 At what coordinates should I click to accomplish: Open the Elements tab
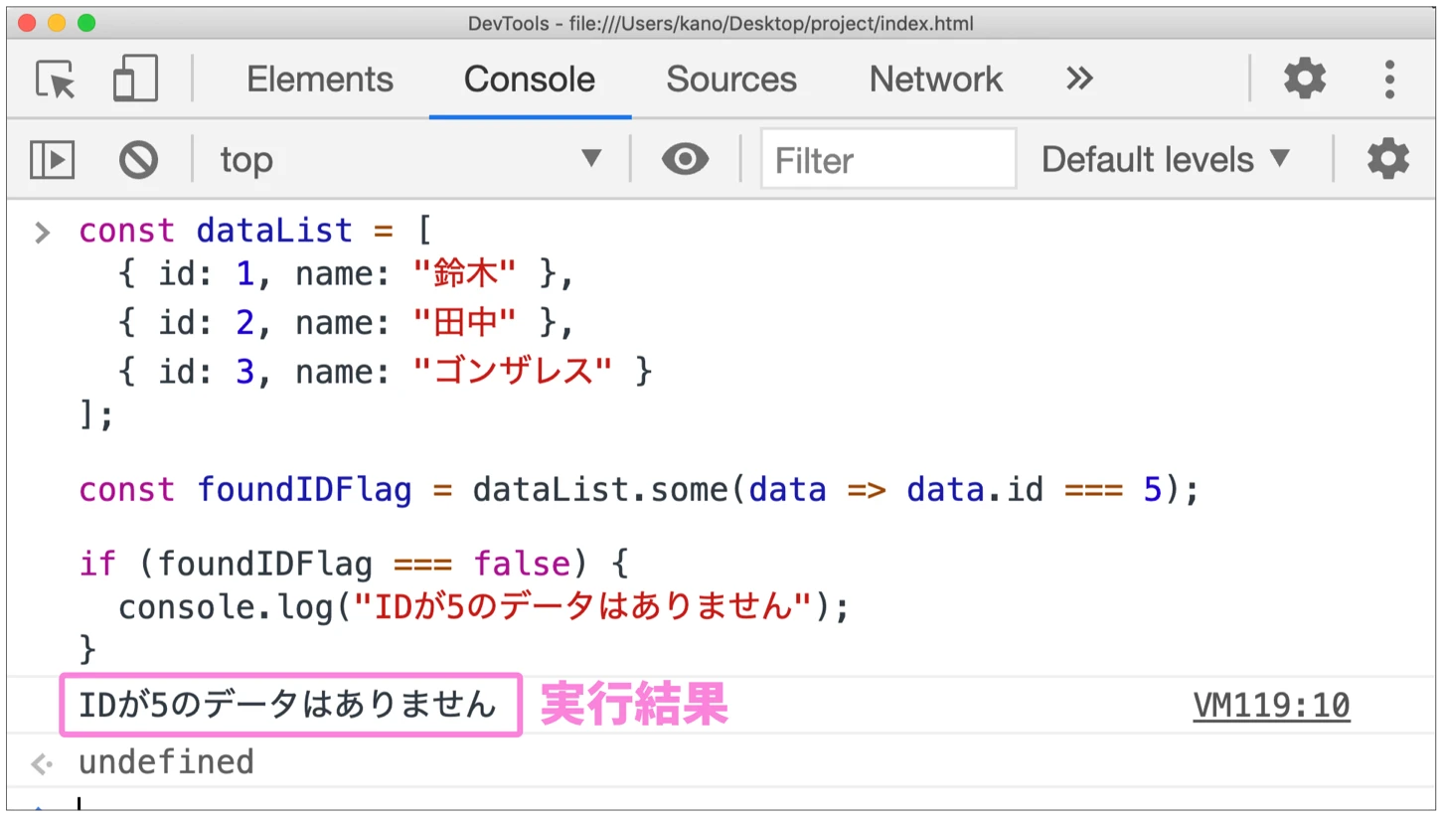tap(320, 80)
